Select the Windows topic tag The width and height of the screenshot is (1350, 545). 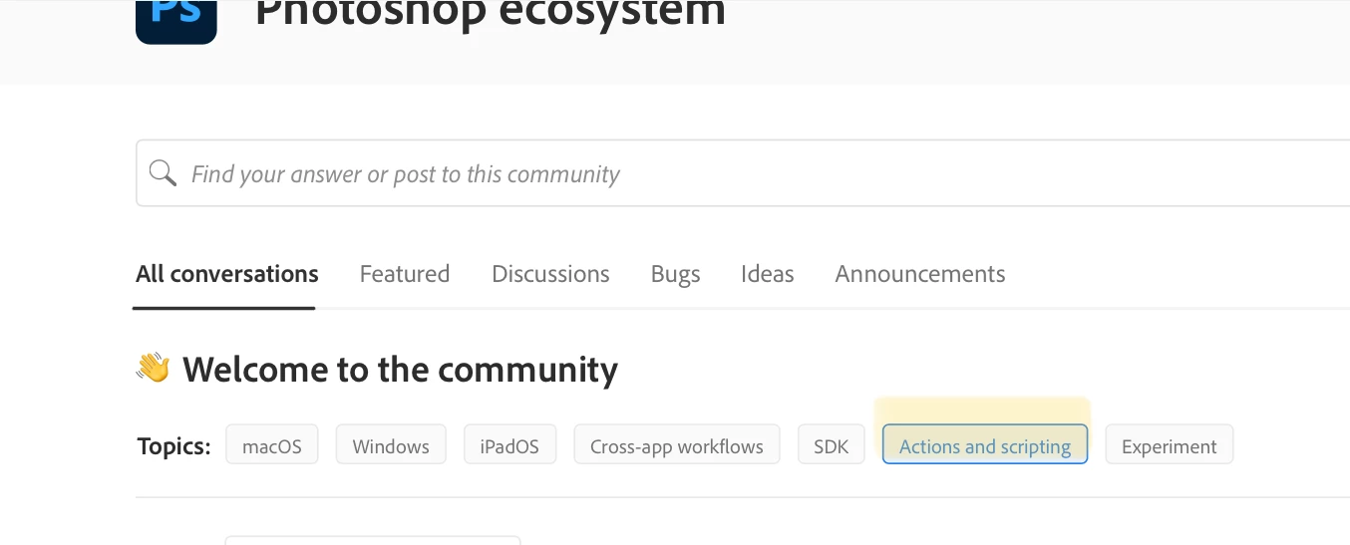coord(391,445)
